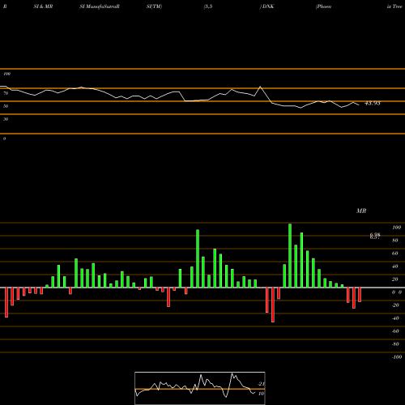405x405 pixels.
Task: Click the tallest green MR bar reaching 100
Action: pos(290,256)
